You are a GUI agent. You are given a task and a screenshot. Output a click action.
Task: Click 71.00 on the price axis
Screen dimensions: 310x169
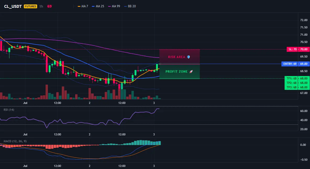304,35
